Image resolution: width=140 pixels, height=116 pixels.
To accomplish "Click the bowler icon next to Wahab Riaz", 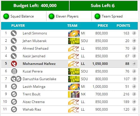I will point(14,109).
